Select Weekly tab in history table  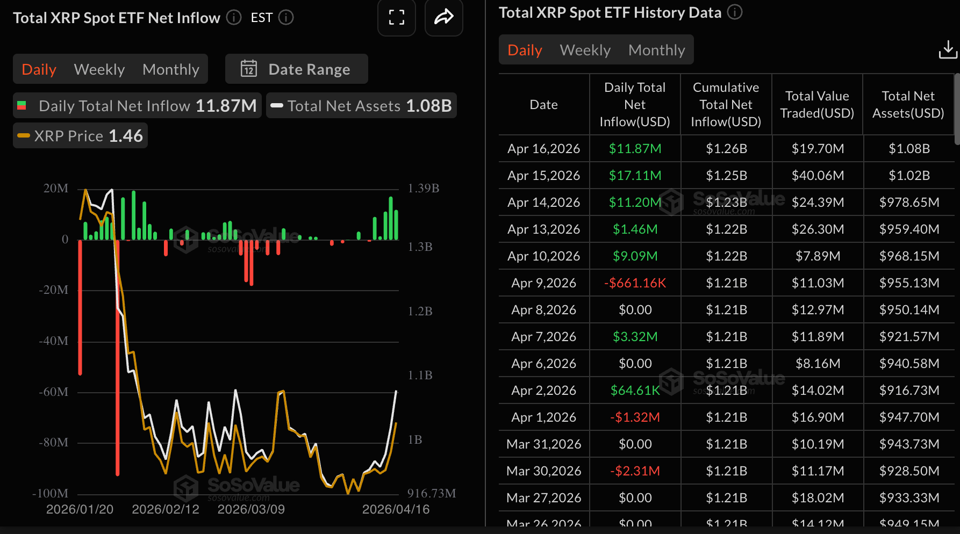(x=585, y=50)
